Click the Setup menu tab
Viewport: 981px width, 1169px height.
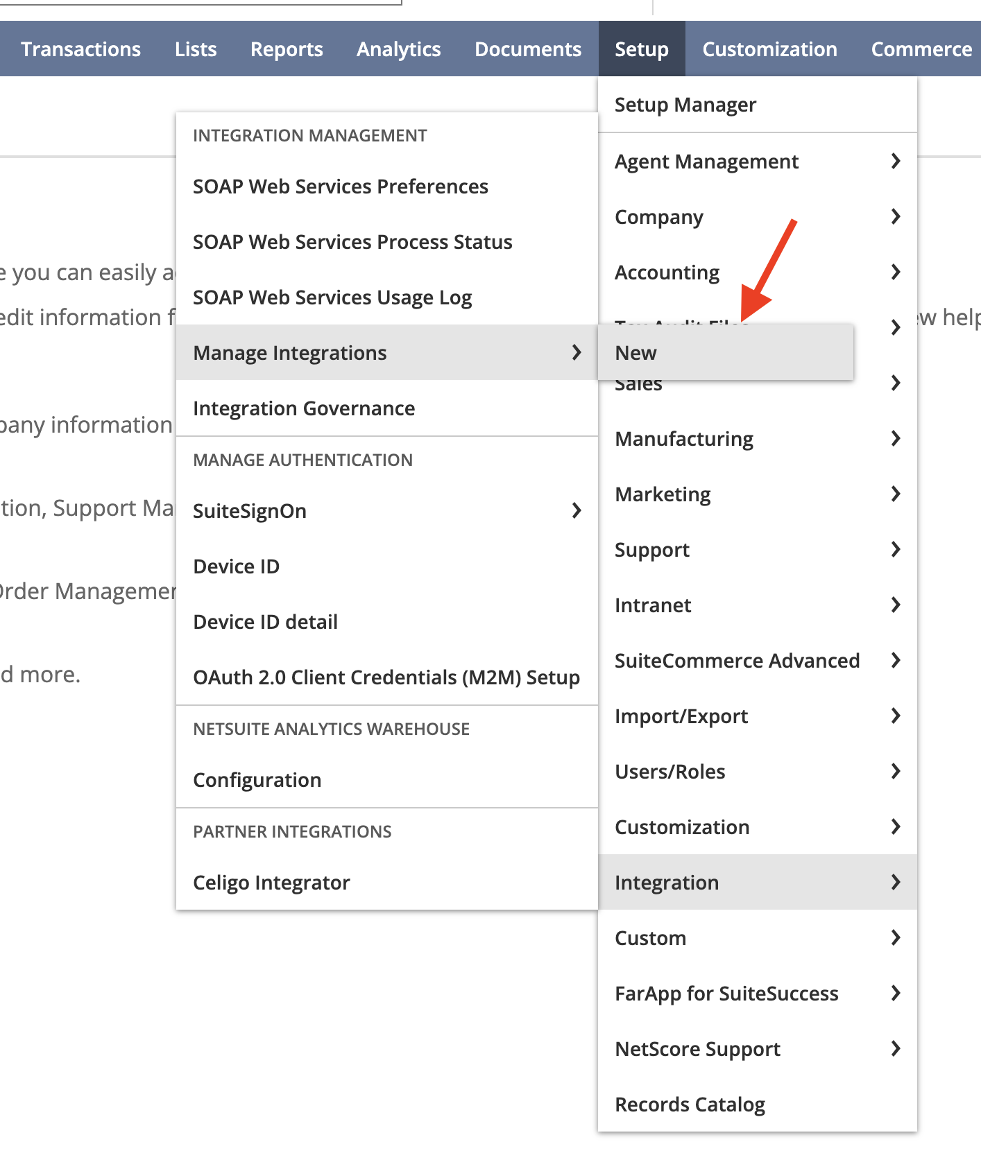[x=642, y=49]
